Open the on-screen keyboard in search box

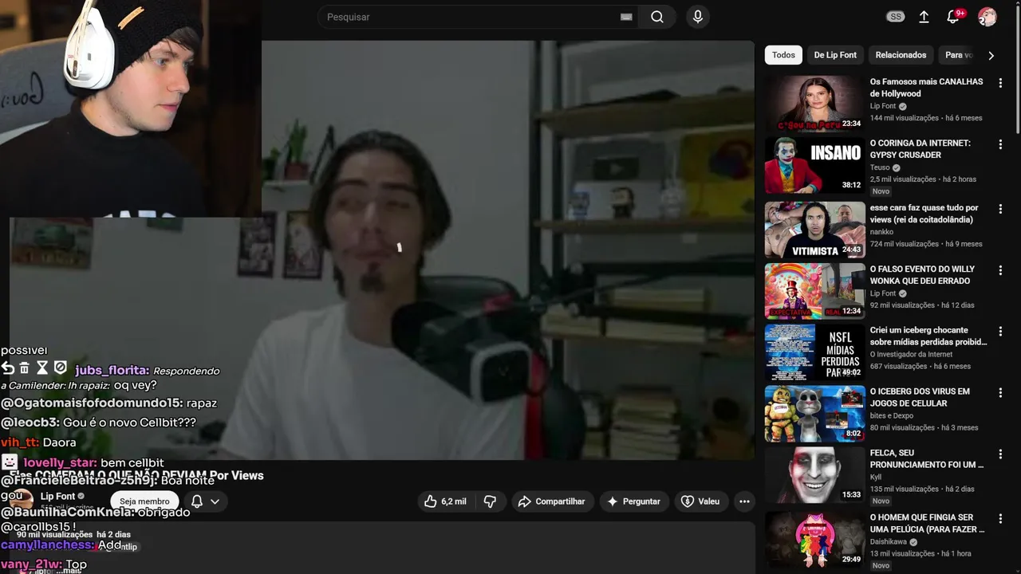tap(626, 17)
